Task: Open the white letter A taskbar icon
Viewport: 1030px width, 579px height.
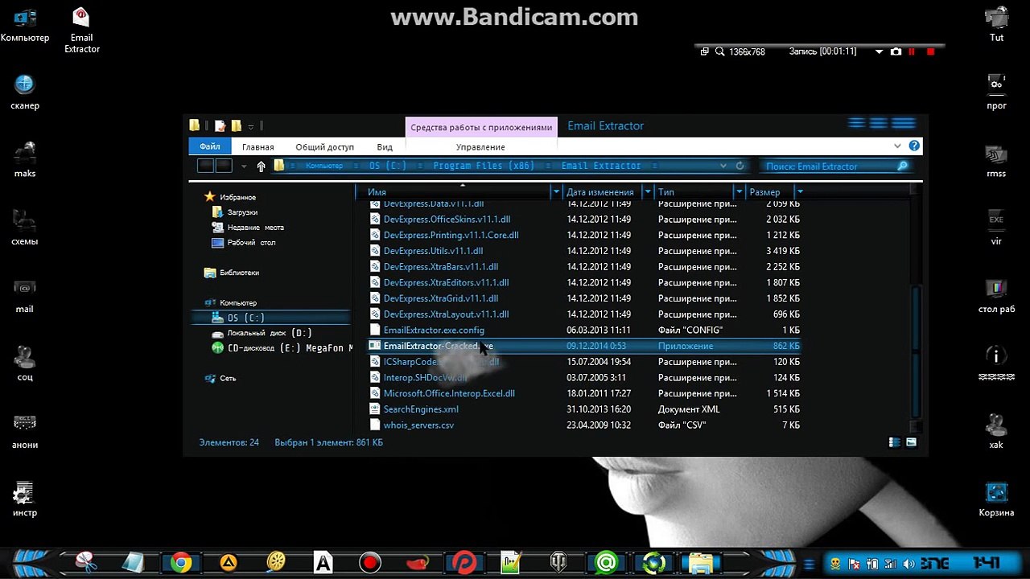Action: (x=323, y=562)
